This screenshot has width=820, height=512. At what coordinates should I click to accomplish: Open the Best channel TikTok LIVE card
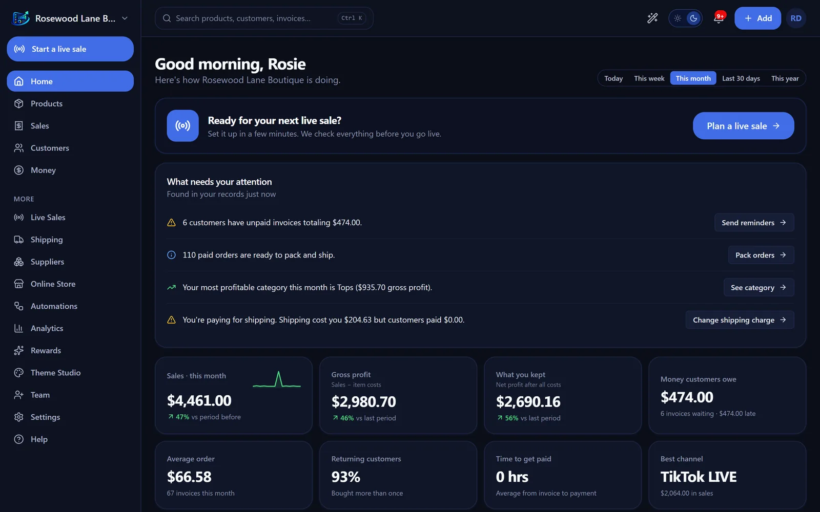coord(727,475)
